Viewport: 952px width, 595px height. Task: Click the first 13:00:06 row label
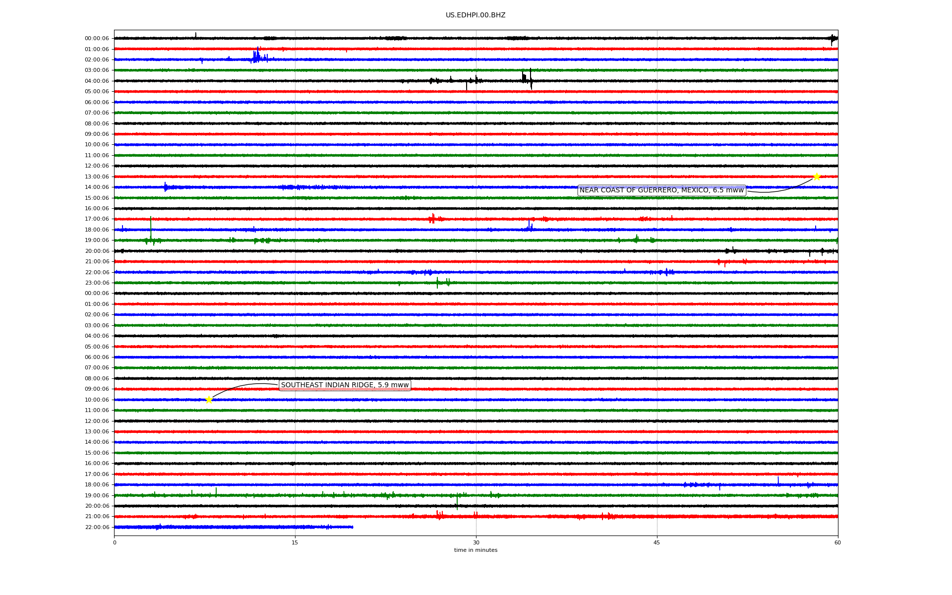point(97,177)
